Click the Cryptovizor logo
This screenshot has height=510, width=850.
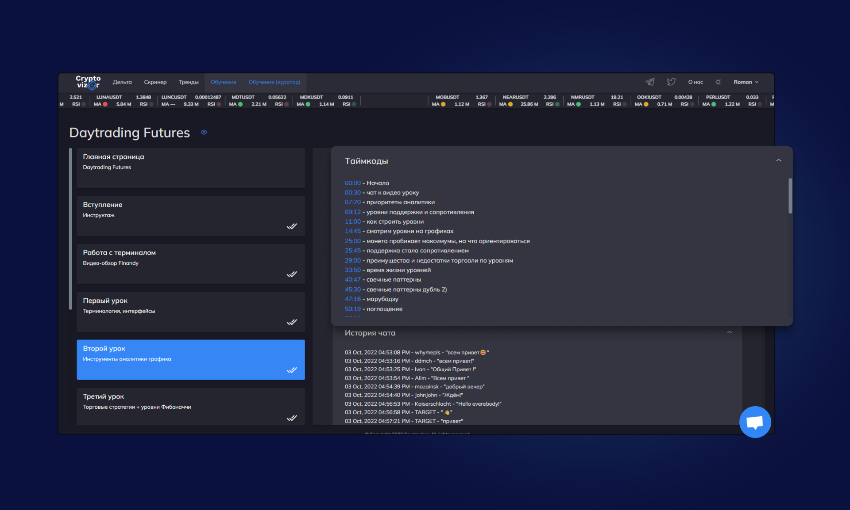coord(88,82)
